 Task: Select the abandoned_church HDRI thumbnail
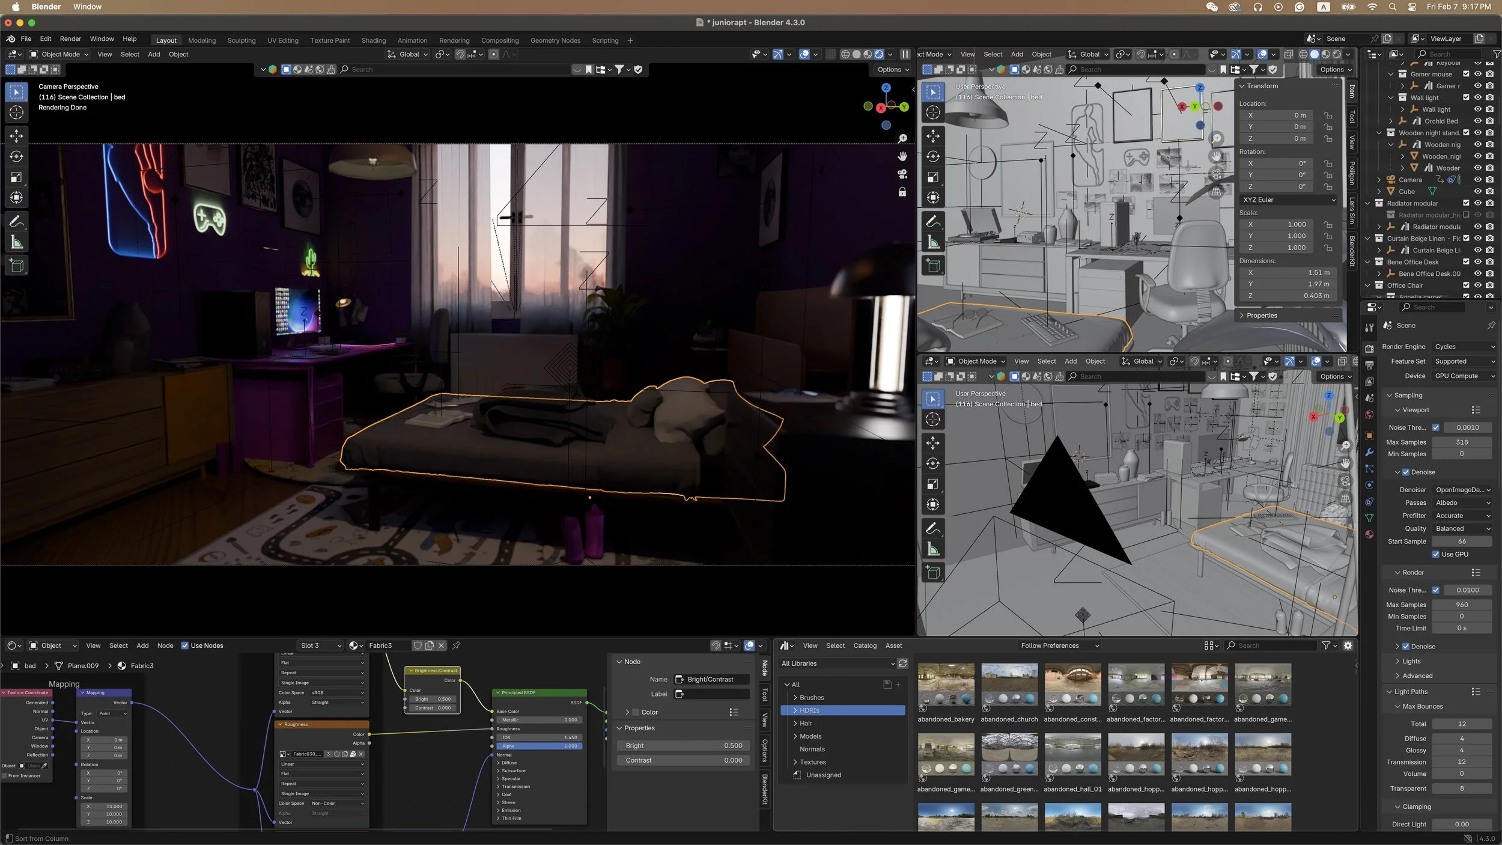(x=1009, y=685)
